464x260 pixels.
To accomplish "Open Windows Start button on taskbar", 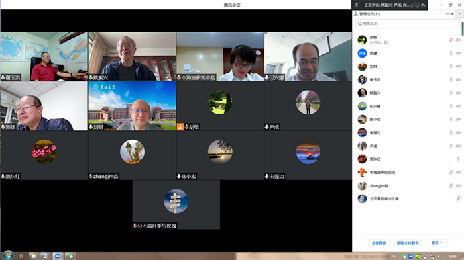I will tap(8, 255).
